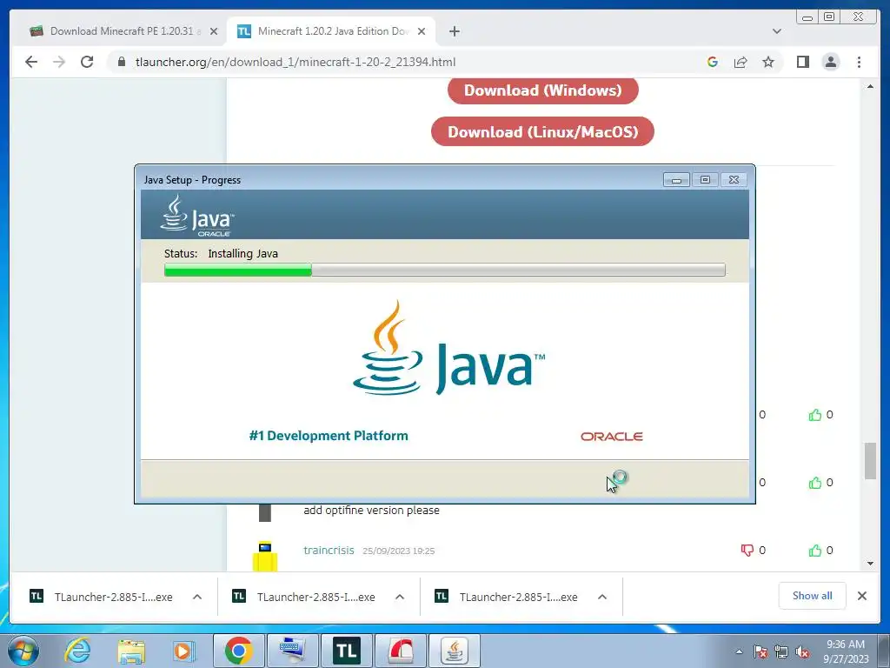Click the muted volume tray icon

[802, 651]
